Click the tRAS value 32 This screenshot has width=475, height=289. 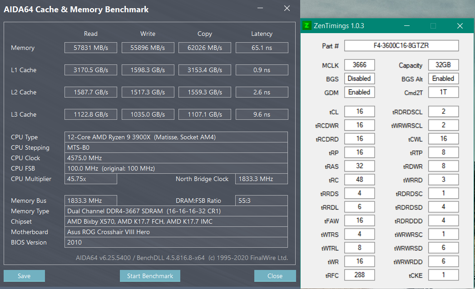point(360,166)
